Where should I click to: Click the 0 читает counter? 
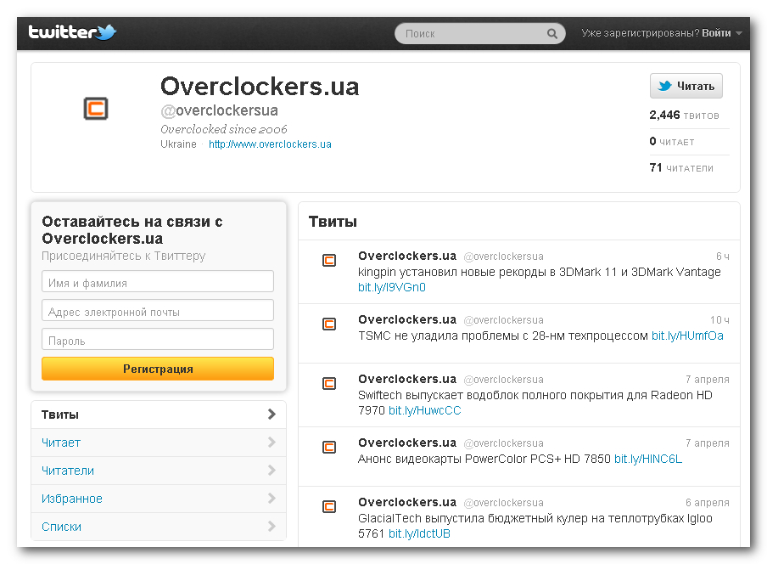(672, 142)
